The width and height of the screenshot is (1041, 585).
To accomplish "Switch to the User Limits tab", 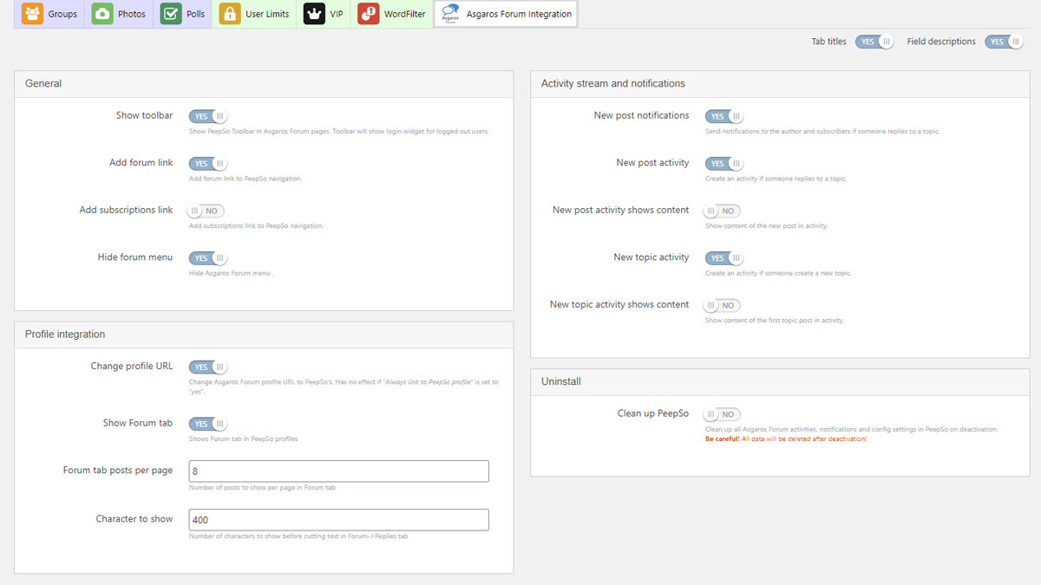I will point(254,14).
